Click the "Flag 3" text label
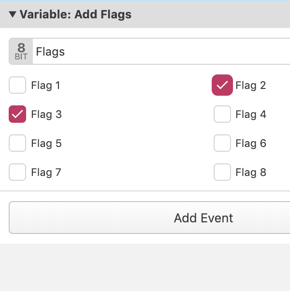Viewport: 290px width, 291px height. [46, 115]
